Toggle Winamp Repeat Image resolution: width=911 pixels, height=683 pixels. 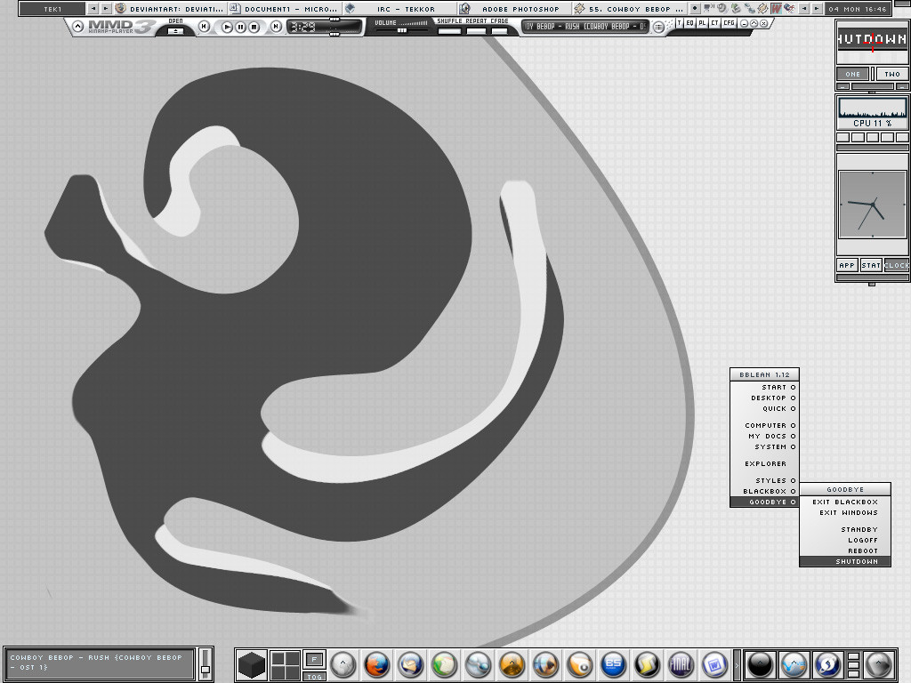point(476,31)
